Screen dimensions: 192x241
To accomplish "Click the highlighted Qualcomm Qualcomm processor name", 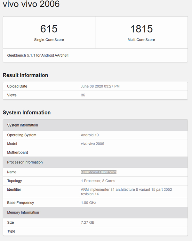I will [99, 172].
